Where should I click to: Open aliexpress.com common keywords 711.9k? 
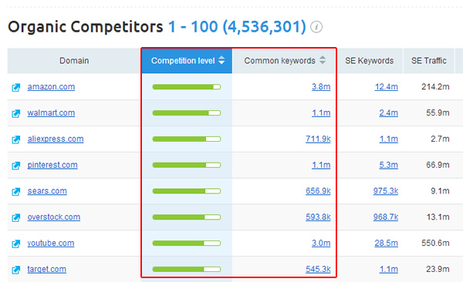pyautogui.click(x=318, y=139)
